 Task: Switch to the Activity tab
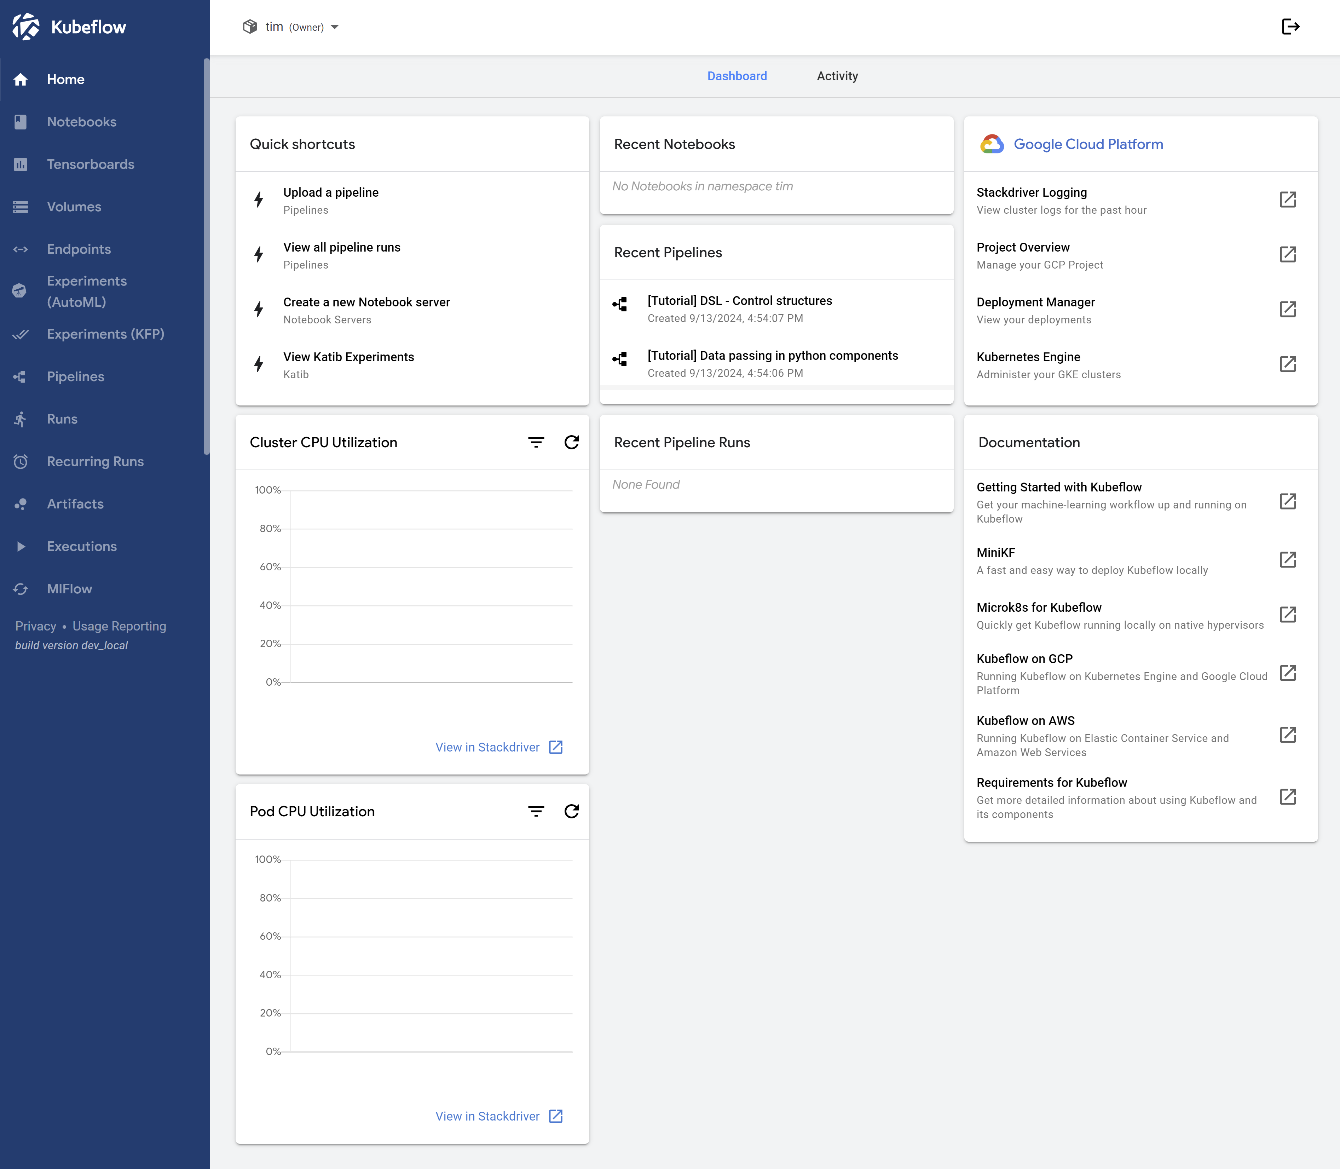(x=837, y=76)
